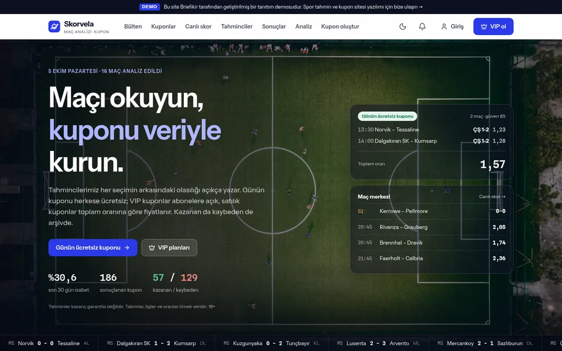562x351 pixels.
Task: Click the Skorvela logo icon
Action: click(x=54, y=26)
